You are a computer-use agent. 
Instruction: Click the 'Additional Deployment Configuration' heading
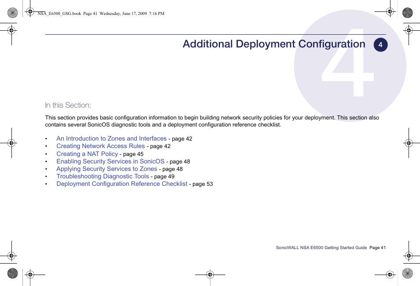pyautogui.click(x=274, y=44)
